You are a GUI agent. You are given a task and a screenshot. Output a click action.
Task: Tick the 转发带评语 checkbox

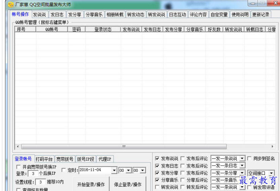click(249, 187)
